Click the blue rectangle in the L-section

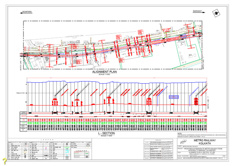click(174, 97)
